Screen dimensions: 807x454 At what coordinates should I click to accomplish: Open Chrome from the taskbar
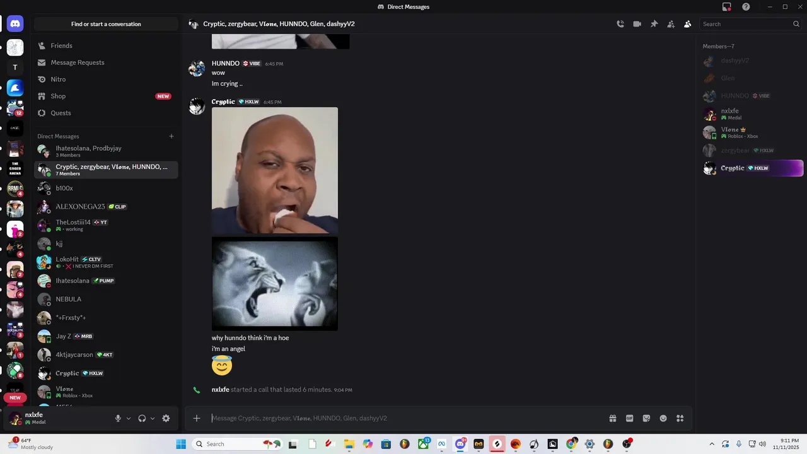[571, 444]
